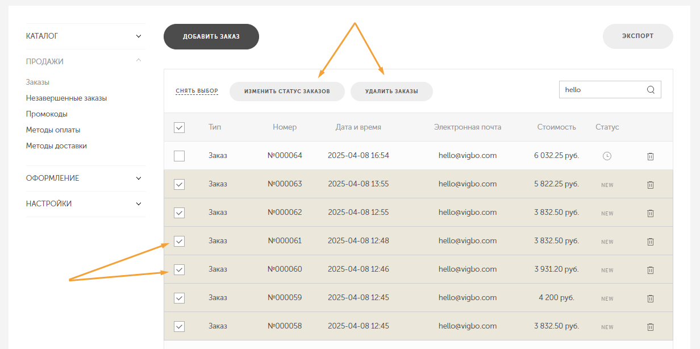Click the Снять выбор link
700x349 pixels.
pyautogui.click(x=197, y=91)
